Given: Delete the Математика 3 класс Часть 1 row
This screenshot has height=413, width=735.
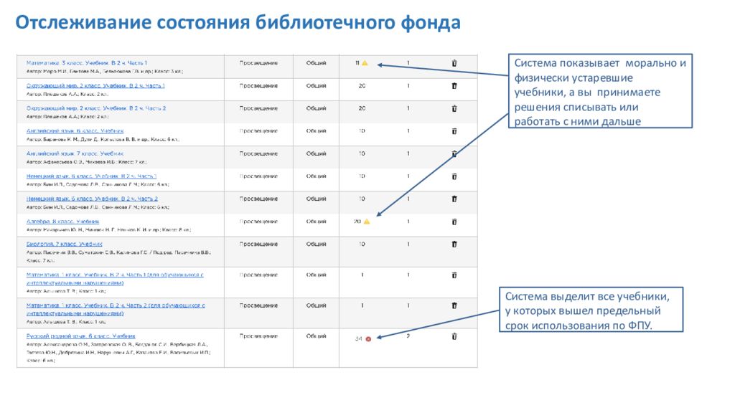Looking at the screenshot, I should pyautogui.click(x=454, y=63).
